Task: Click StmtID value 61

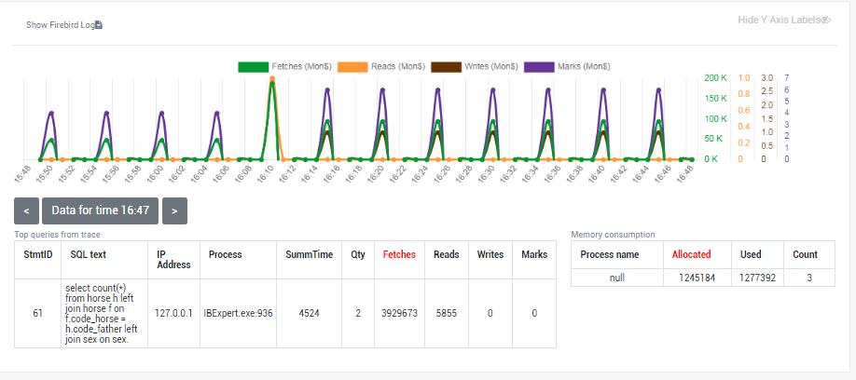Action: coord(37,314)
